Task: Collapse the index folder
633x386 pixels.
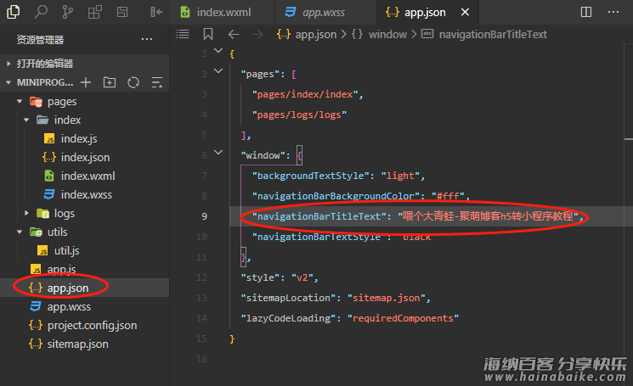Action: tap(26, 120)
